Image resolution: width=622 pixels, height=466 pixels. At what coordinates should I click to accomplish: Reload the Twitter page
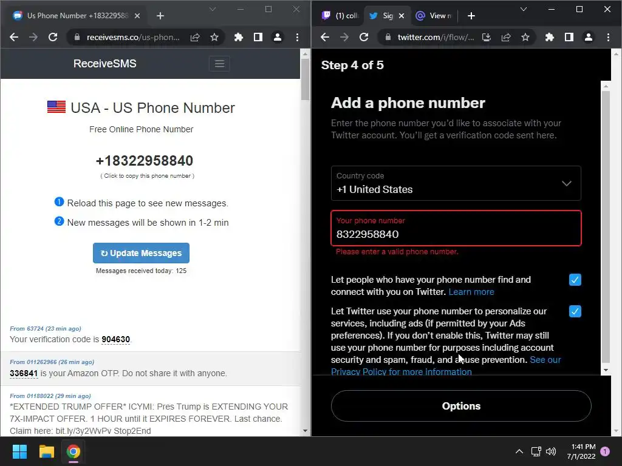pos(364,37)
